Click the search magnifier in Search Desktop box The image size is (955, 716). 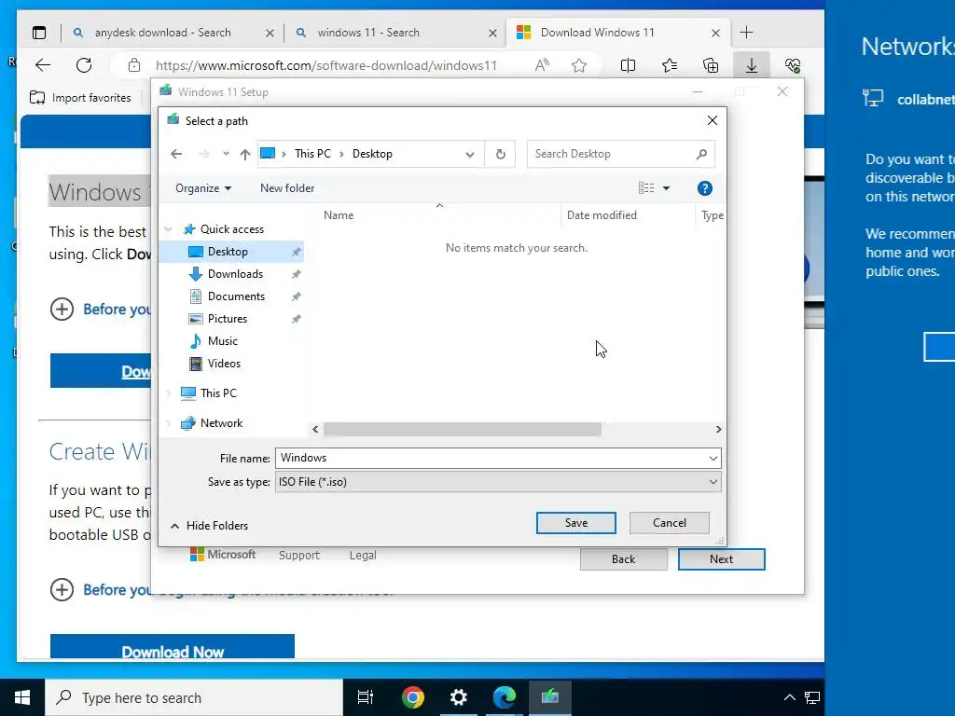pyautogui.click(x=701, y=154)
